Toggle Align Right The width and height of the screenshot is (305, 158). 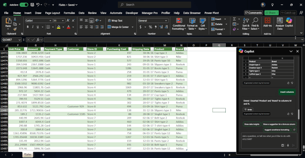point(91,27)
